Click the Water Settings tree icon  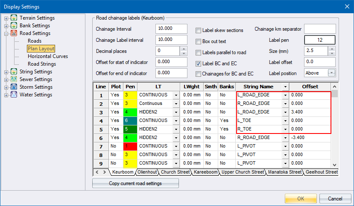pyautogui.click(x=14, y=95)
